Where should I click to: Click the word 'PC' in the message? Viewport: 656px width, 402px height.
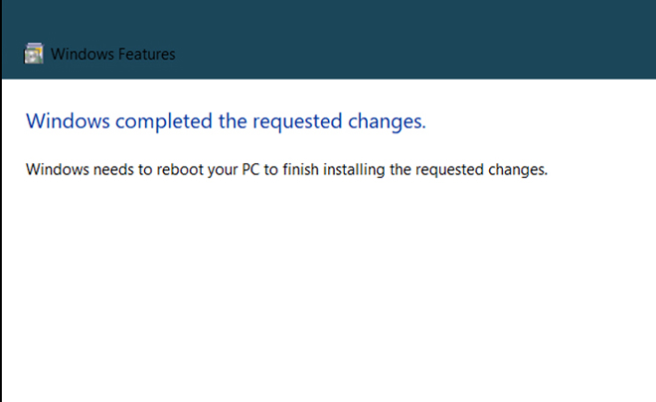(x=250, y=169)
